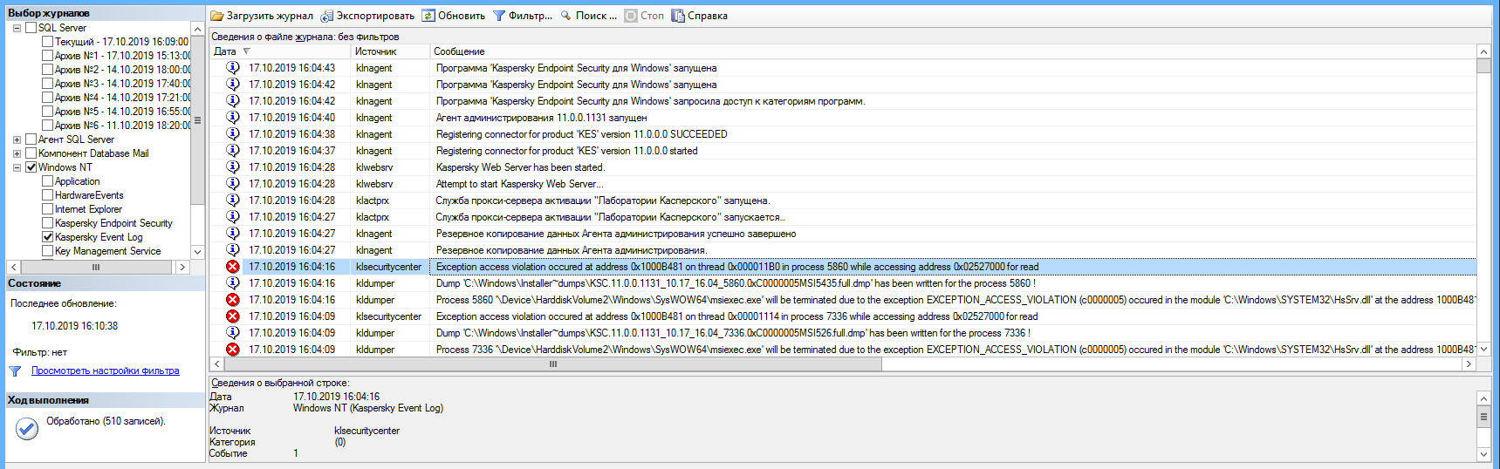This screenshot has width=1500, height=469.
Task: Click error icon of Process 5860 row
Action: pyautogui.click(x=233, y=300)
